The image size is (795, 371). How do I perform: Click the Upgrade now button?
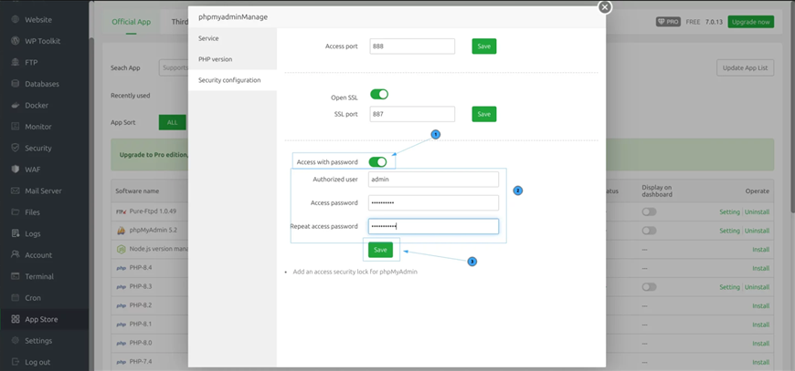point(750,22)
